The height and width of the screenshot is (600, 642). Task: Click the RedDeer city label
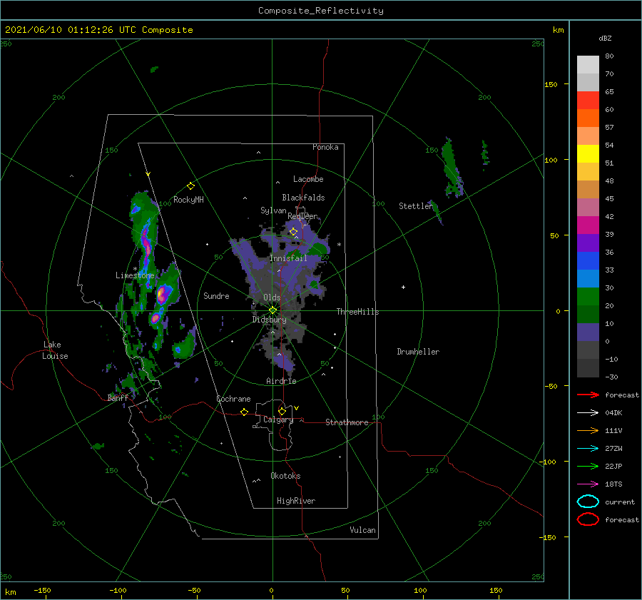click(302, 216)
